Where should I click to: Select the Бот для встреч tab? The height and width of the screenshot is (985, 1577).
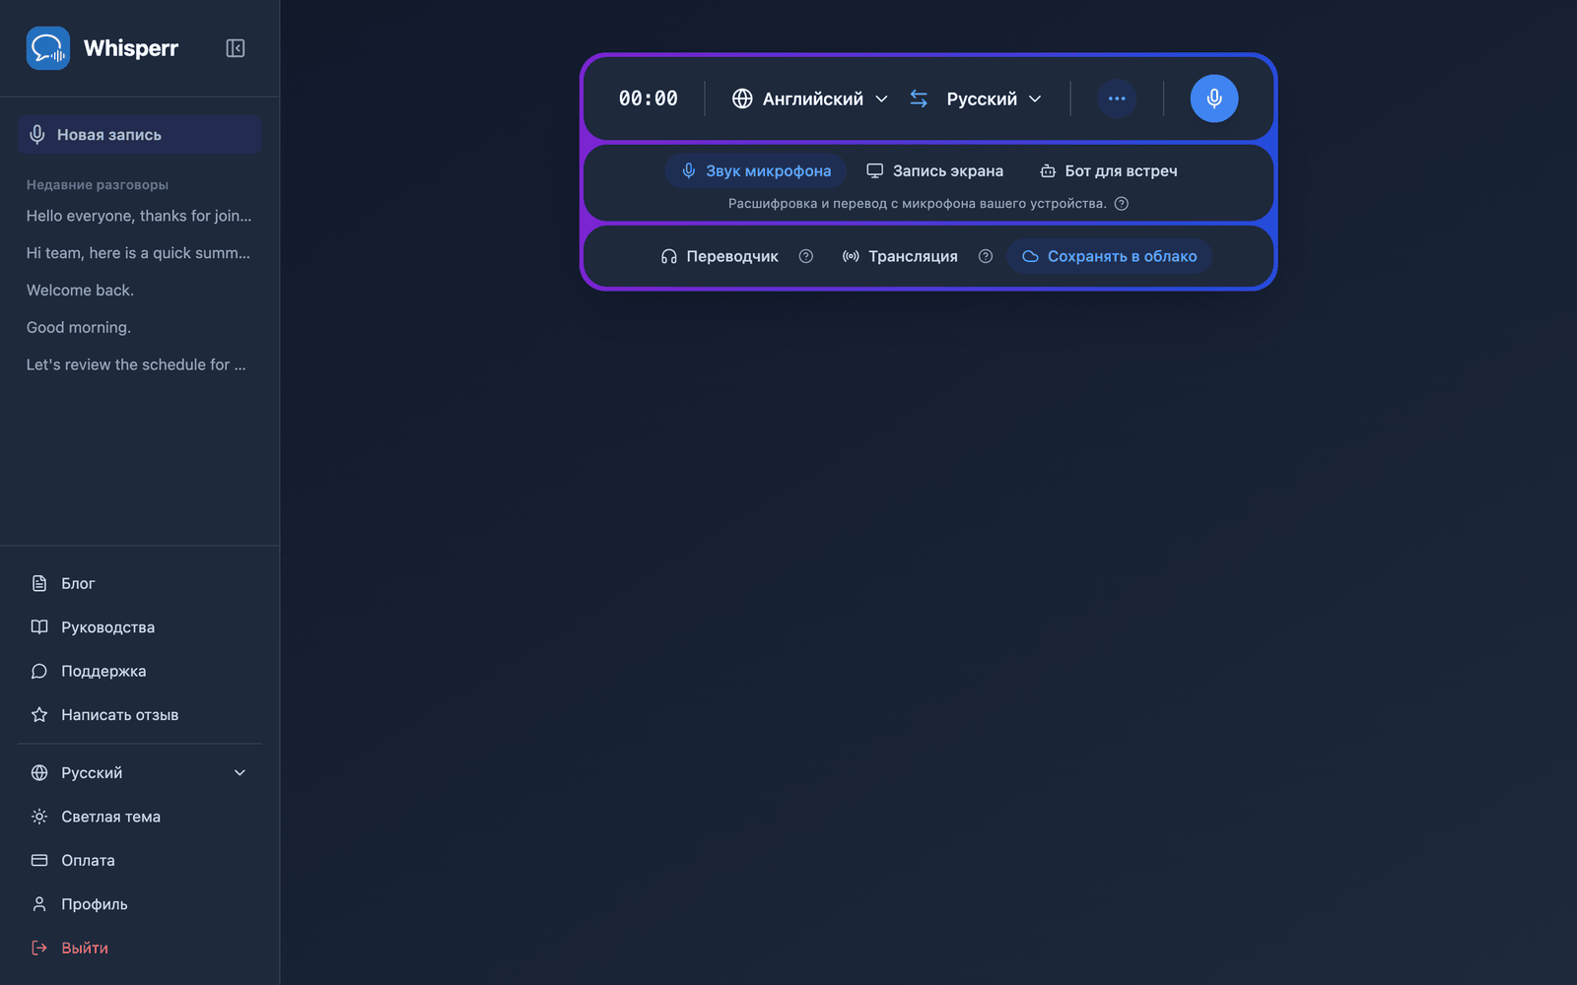[x=1109, y=170]
